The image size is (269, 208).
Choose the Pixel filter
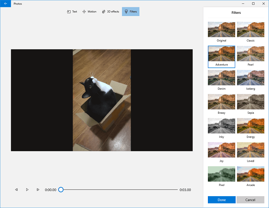[x=221, y=174]
